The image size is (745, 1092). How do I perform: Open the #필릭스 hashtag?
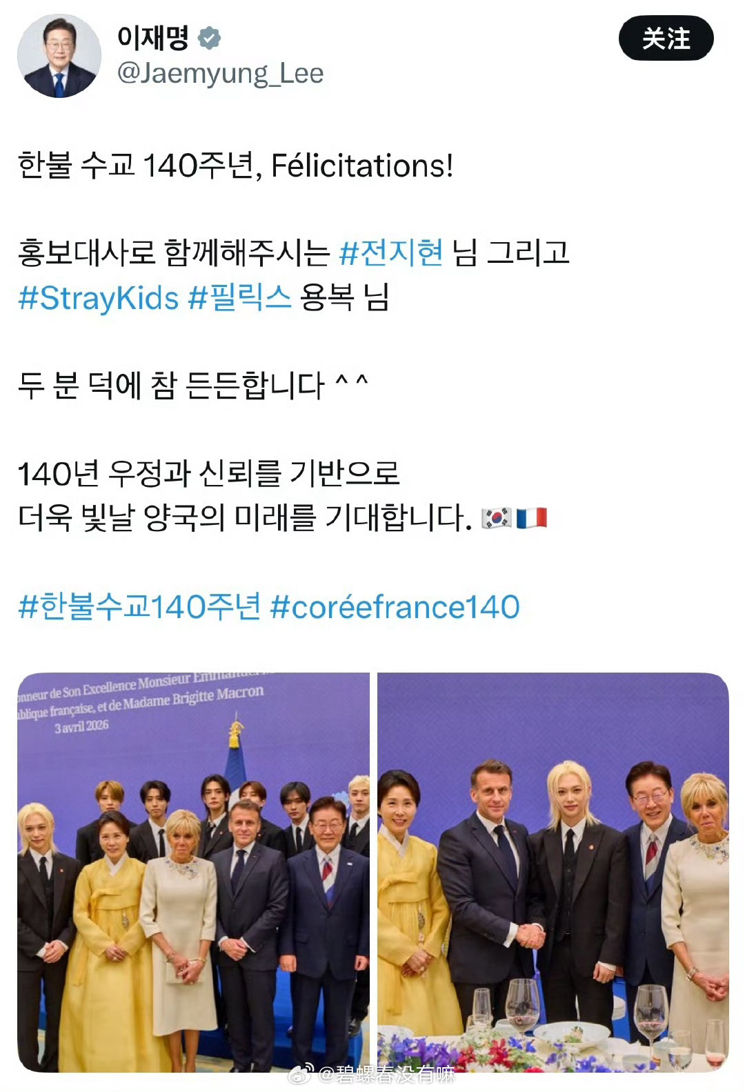pyautogui.click(x=239, y=297)
